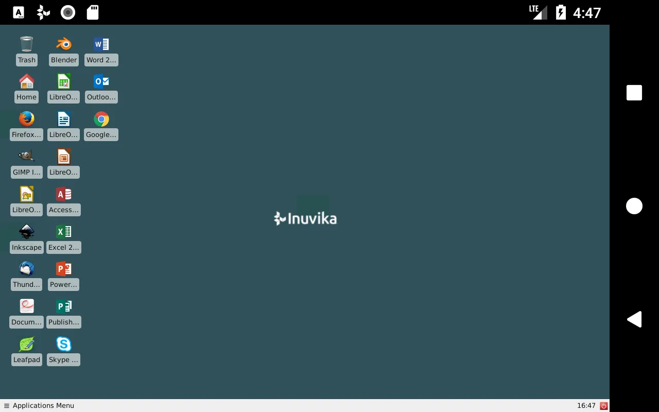Tap the 4:47 time in the status bar
Image resolution: width=659 pixels, height=412 pixels.
coord(587,12)
